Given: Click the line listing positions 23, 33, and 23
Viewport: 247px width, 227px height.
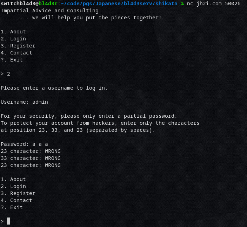Looking at the screenshot, I should (x=78, y=130).
